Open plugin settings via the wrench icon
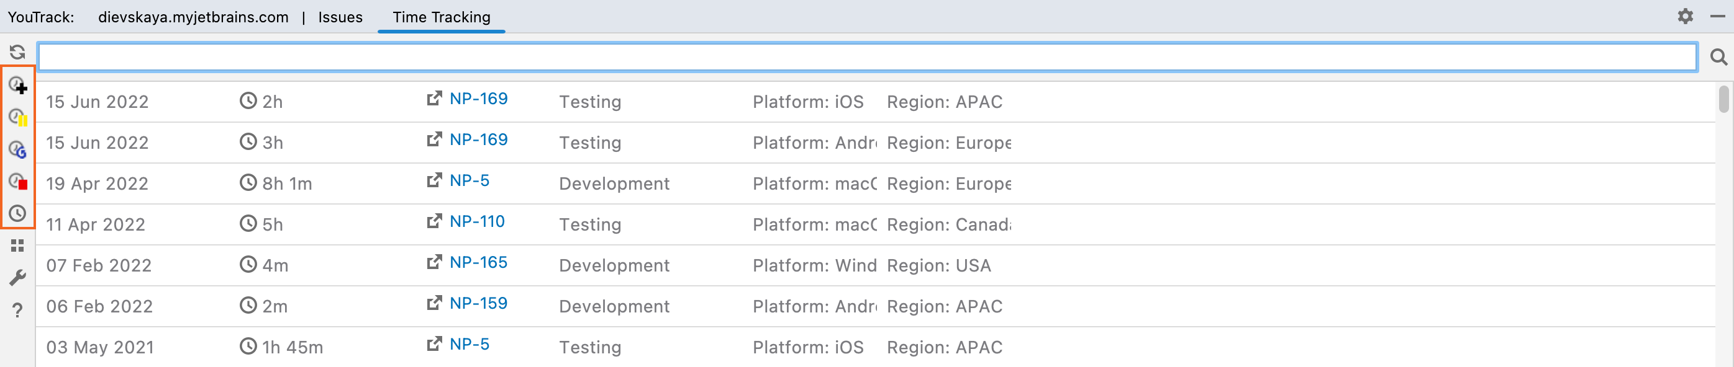 17,278
